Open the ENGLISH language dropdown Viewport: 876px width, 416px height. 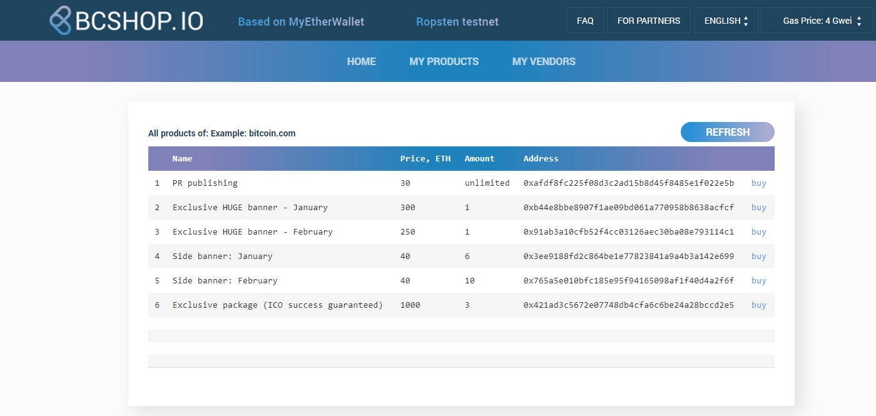pos(726,21)
